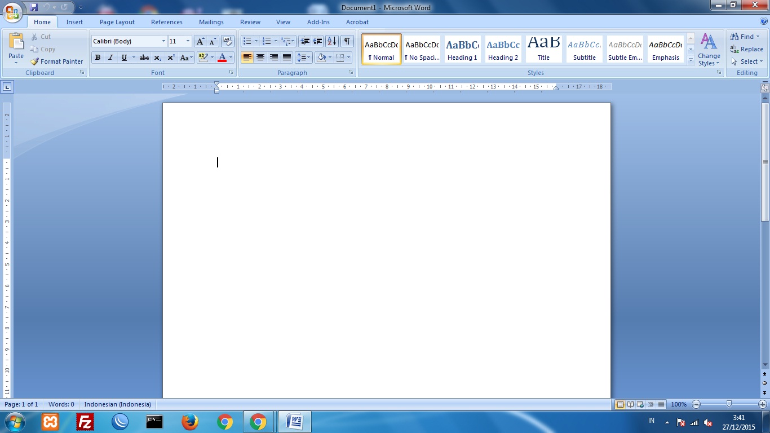Switch to the Insert tab
This screenshot has width=770, height=433.
(74, 22)
